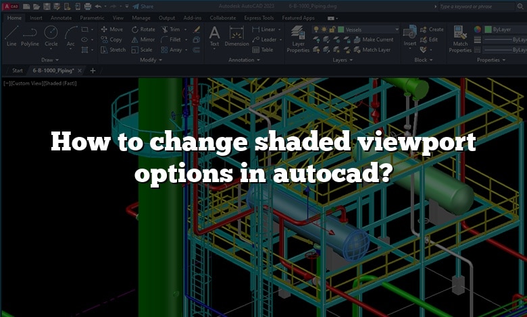Click the Table tool in Annotation panel
Image resolution: width=527 pixels, height=317 pixels.
pyautogui.click(x=263, y=50)
